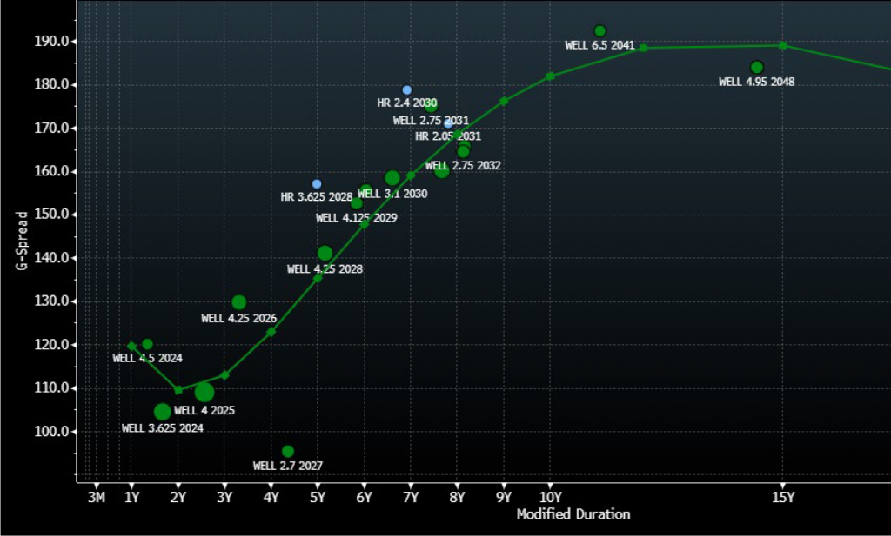This screenshot has height=536, width=891.
Task: Click the curve node at 15Y duration
Action: (782, 45)
